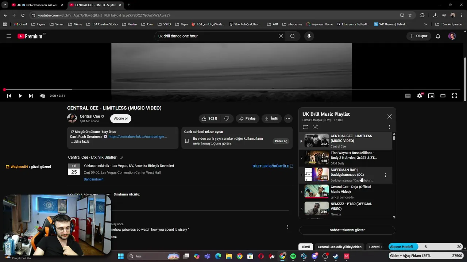Screen dimensions: 467x262
Task: Submit search with magnifier button
Action: [x=293, y=36]
